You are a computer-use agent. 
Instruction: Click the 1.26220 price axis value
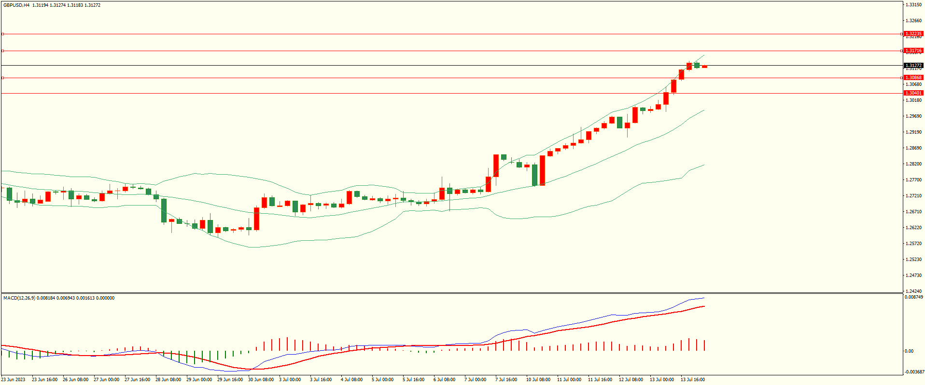[x=914, y=228]
